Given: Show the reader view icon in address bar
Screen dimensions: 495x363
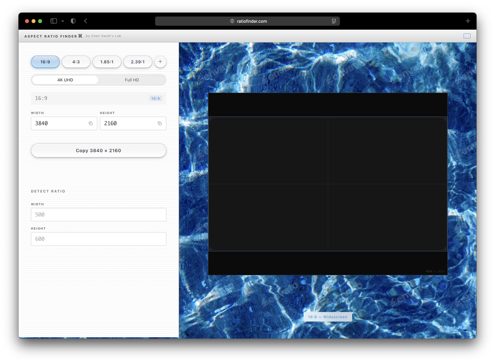Looking at the screenshot, I should pyautogui.click(x=334, y=21).
